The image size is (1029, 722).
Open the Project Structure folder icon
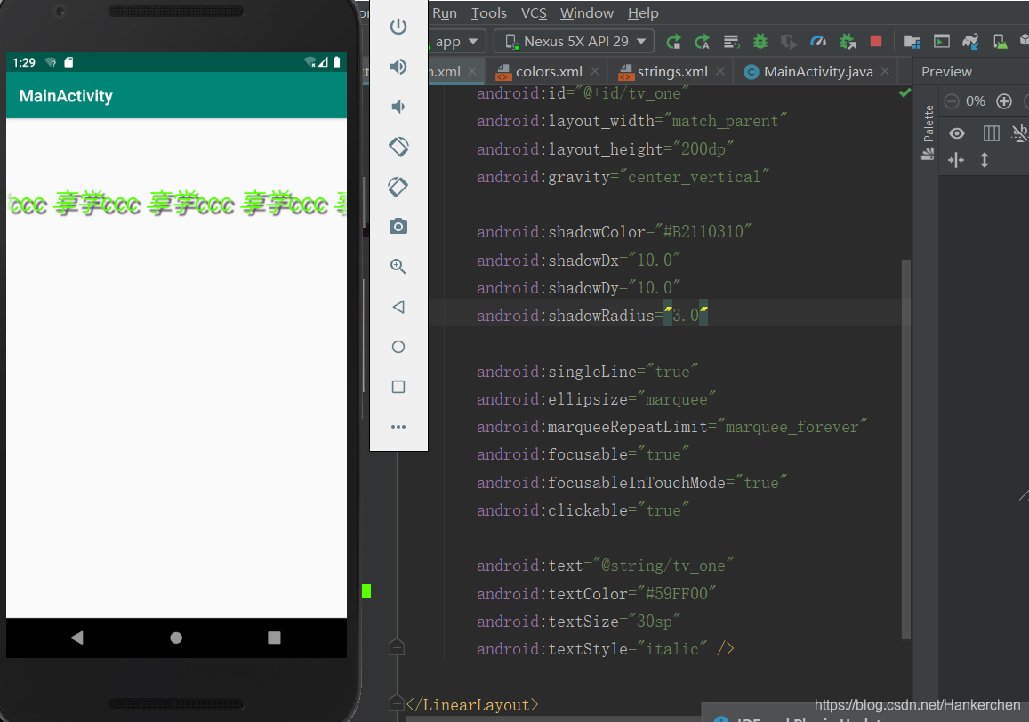(x=912, y=42)
